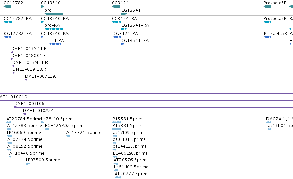The height and width of the screenshot is (179, 293).
Task: Click the Prosbeta5R gene glyph
Action: (x=267, y=7)
